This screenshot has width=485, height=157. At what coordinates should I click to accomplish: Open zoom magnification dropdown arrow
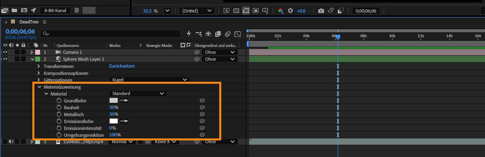pyautogui.click(x=167, y=11)
